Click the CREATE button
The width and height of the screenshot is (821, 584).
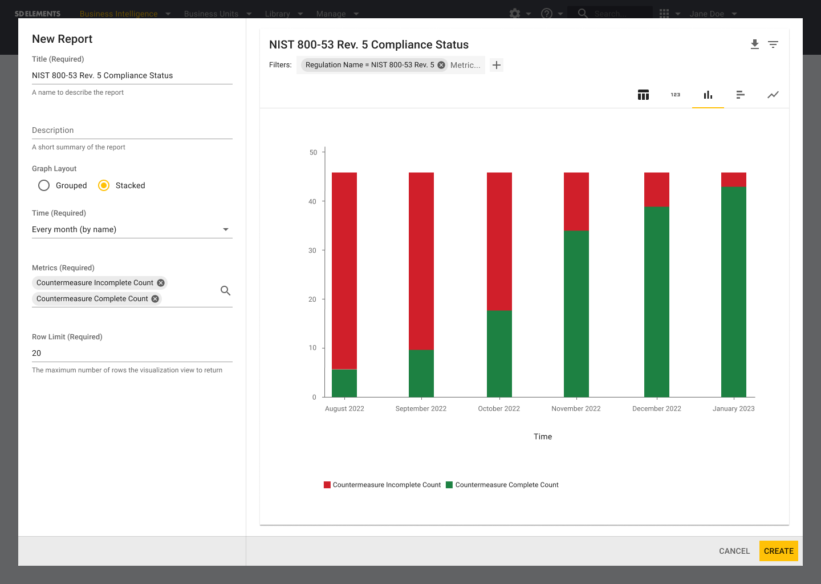[x=778, y=551]
